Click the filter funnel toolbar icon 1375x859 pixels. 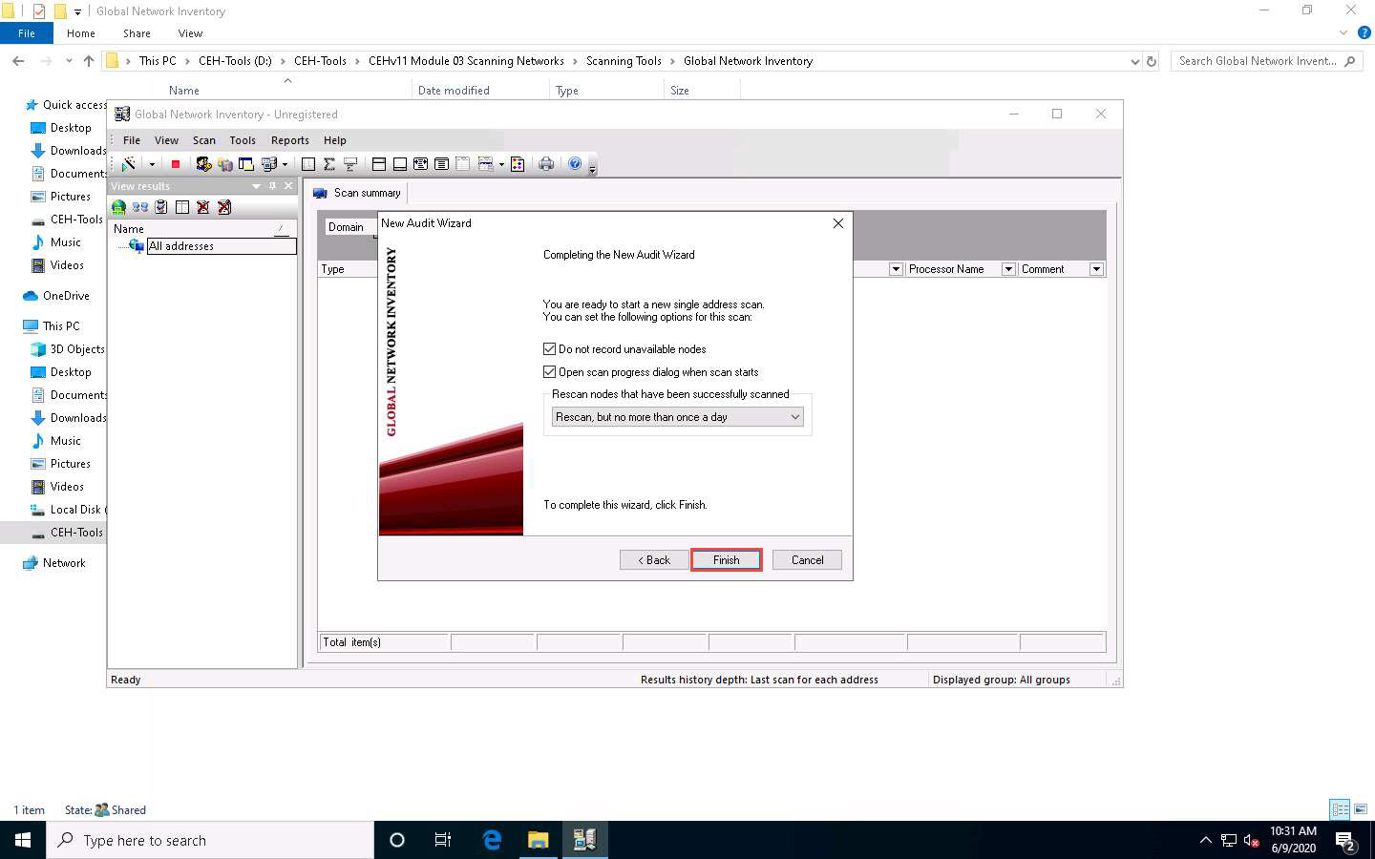[x=350, y=164]
